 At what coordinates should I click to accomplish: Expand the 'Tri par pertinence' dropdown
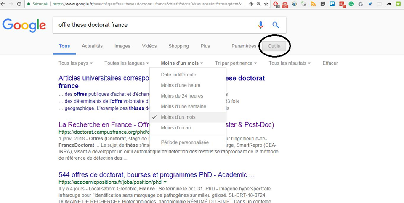point(236,63)
